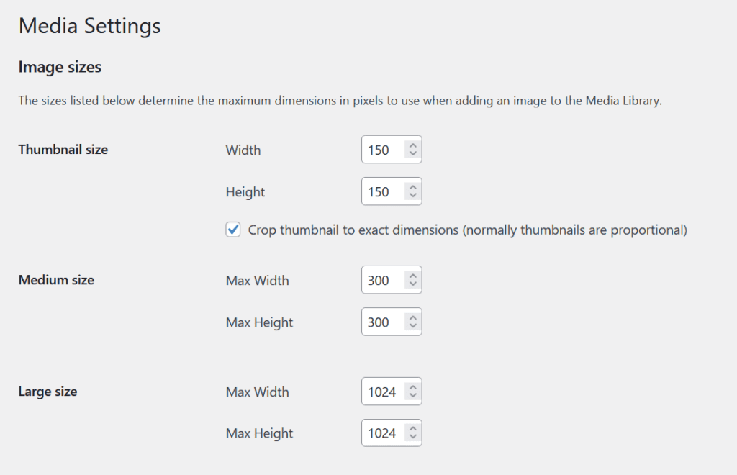The image size is (737, 475).
Task: Increase the Medium size Max Height value
Action: point(413,317)
